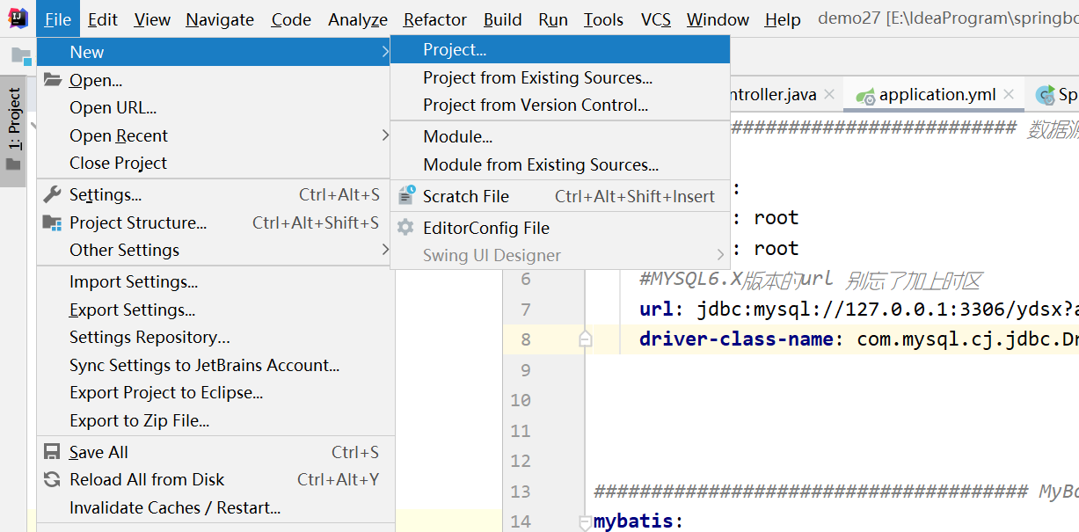Click the EditorConfig gear icon

coord(405,228)
